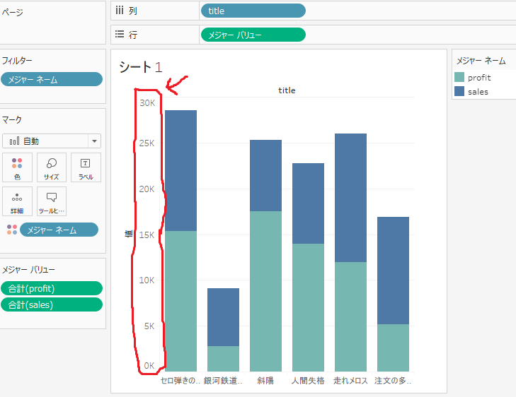Select the 合計(sales) measure value pill

(52, 304)
